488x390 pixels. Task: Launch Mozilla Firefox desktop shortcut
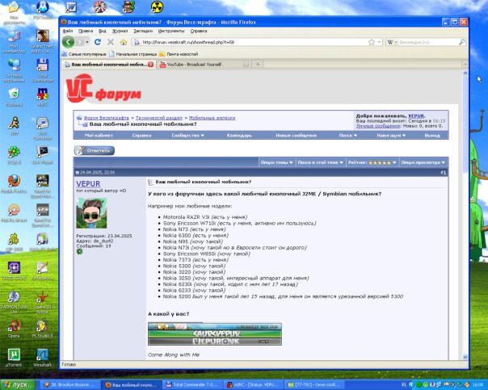pyautogui.click(x=14, y=184)
